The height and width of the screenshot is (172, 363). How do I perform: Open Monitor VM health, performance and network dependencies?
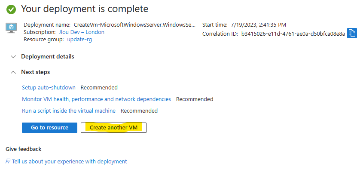96,99
